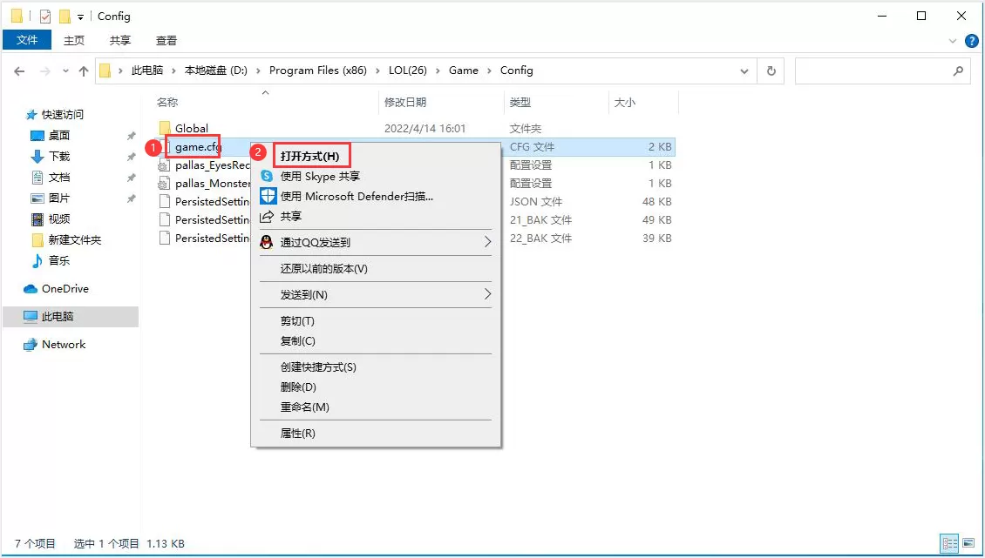Open the 桌面 desktop shortcut in sidebar

coord(51,135)
